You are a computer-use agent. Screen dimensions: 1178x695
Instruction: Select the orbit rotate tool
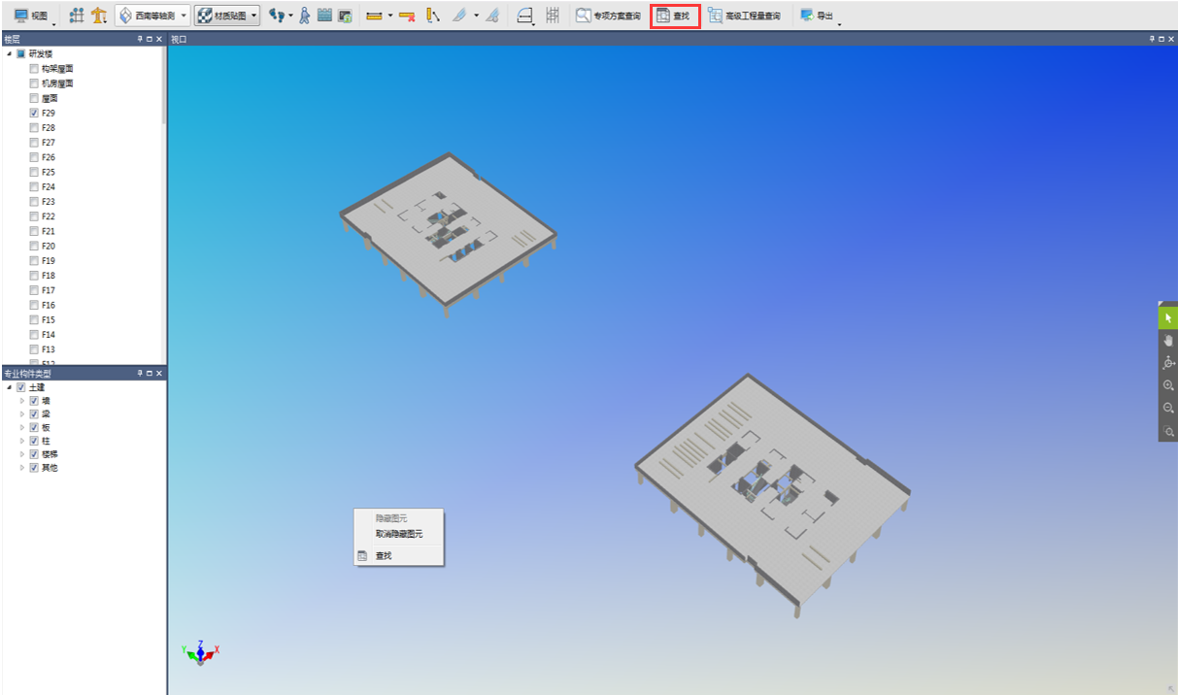coord(1168,363)
